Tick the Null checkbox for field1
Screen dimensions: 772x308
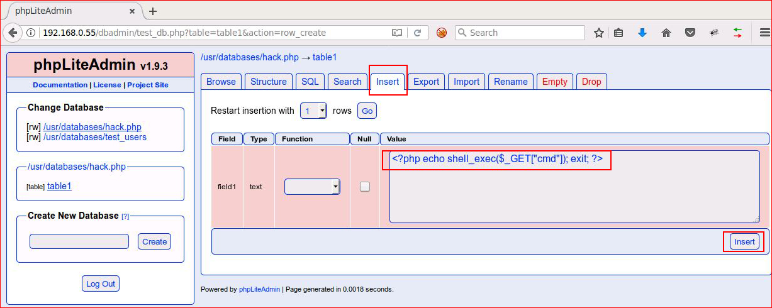coord(365,187)
